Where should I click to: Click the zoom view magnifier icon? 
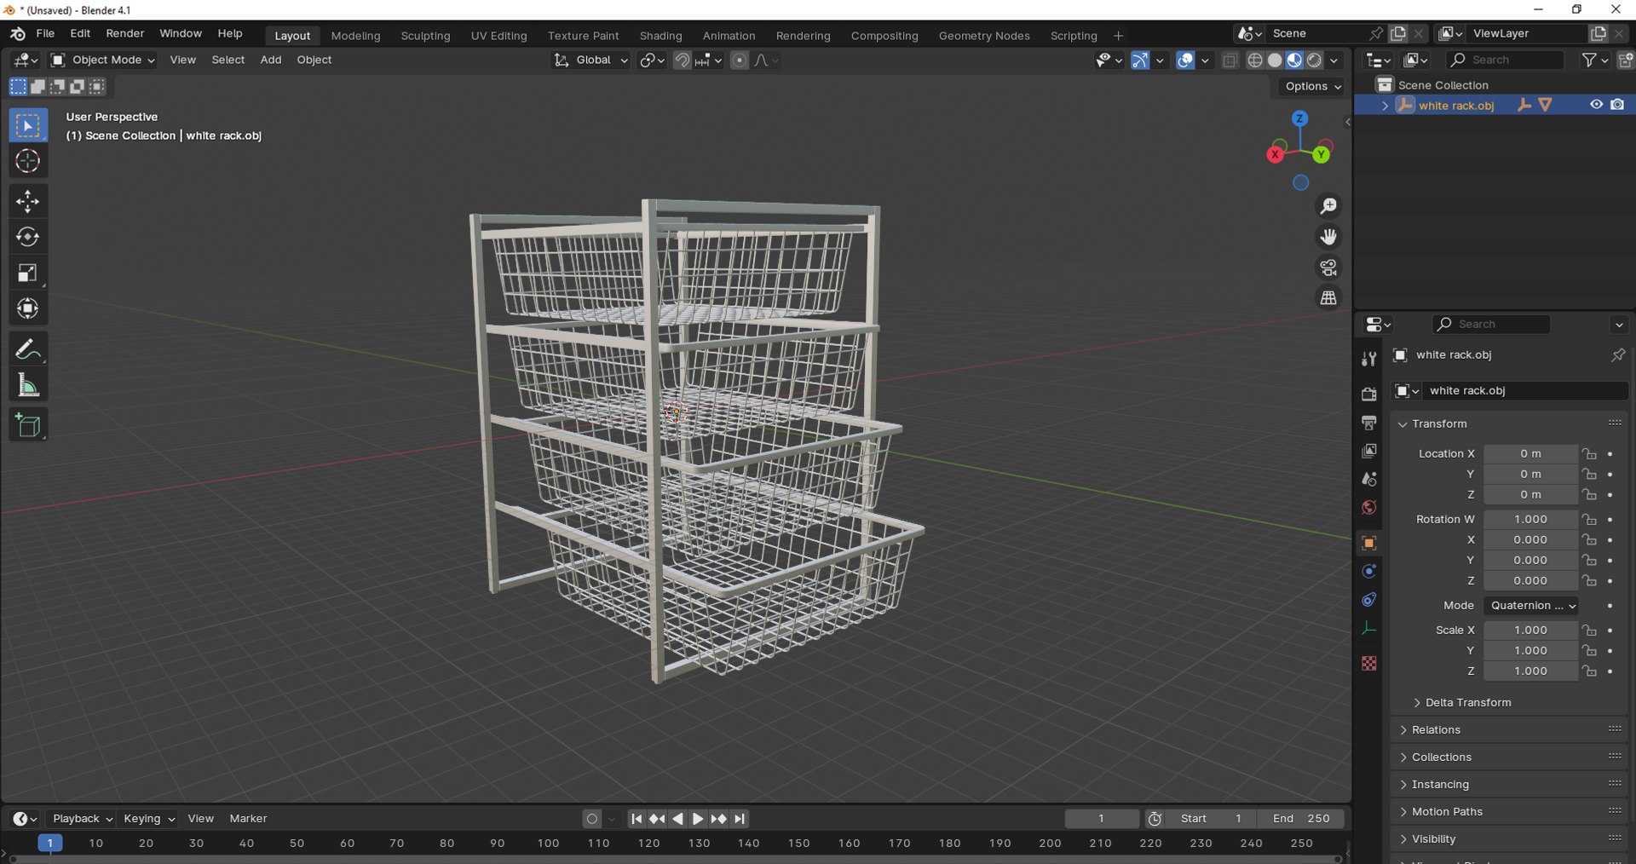(1328, 206)
